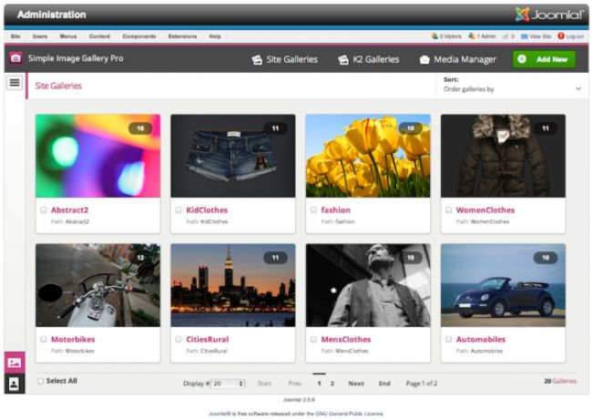
Task: Click image count badge on Abstract2
Action: (140, 128)
